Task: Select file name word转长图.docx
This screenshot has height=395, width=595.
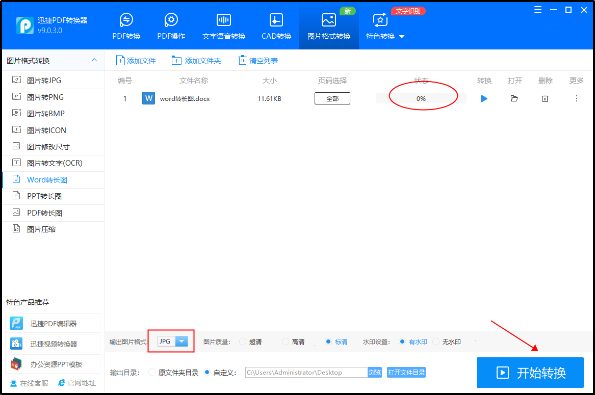Action: 185,99
